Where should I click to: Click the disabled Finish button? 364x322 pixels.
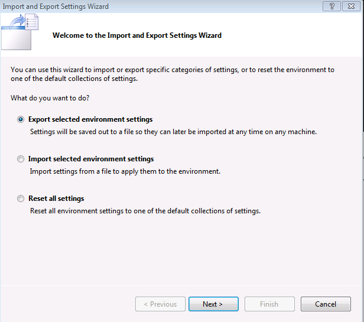coord(269,304)
